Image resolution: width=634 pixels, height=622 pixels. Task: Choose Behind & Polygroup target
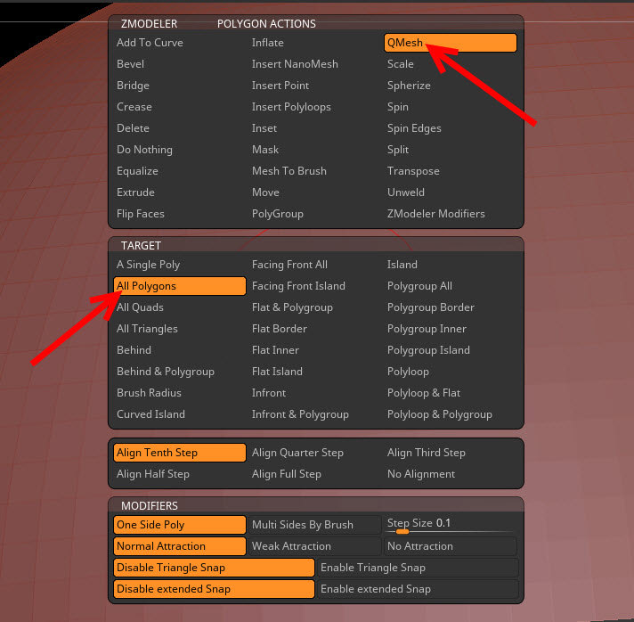[166, 372]
